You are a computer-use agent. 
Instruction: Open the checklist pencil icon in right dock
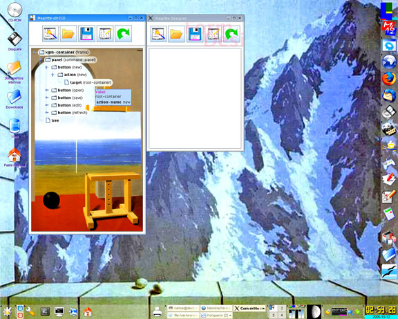tap(389, 197)
